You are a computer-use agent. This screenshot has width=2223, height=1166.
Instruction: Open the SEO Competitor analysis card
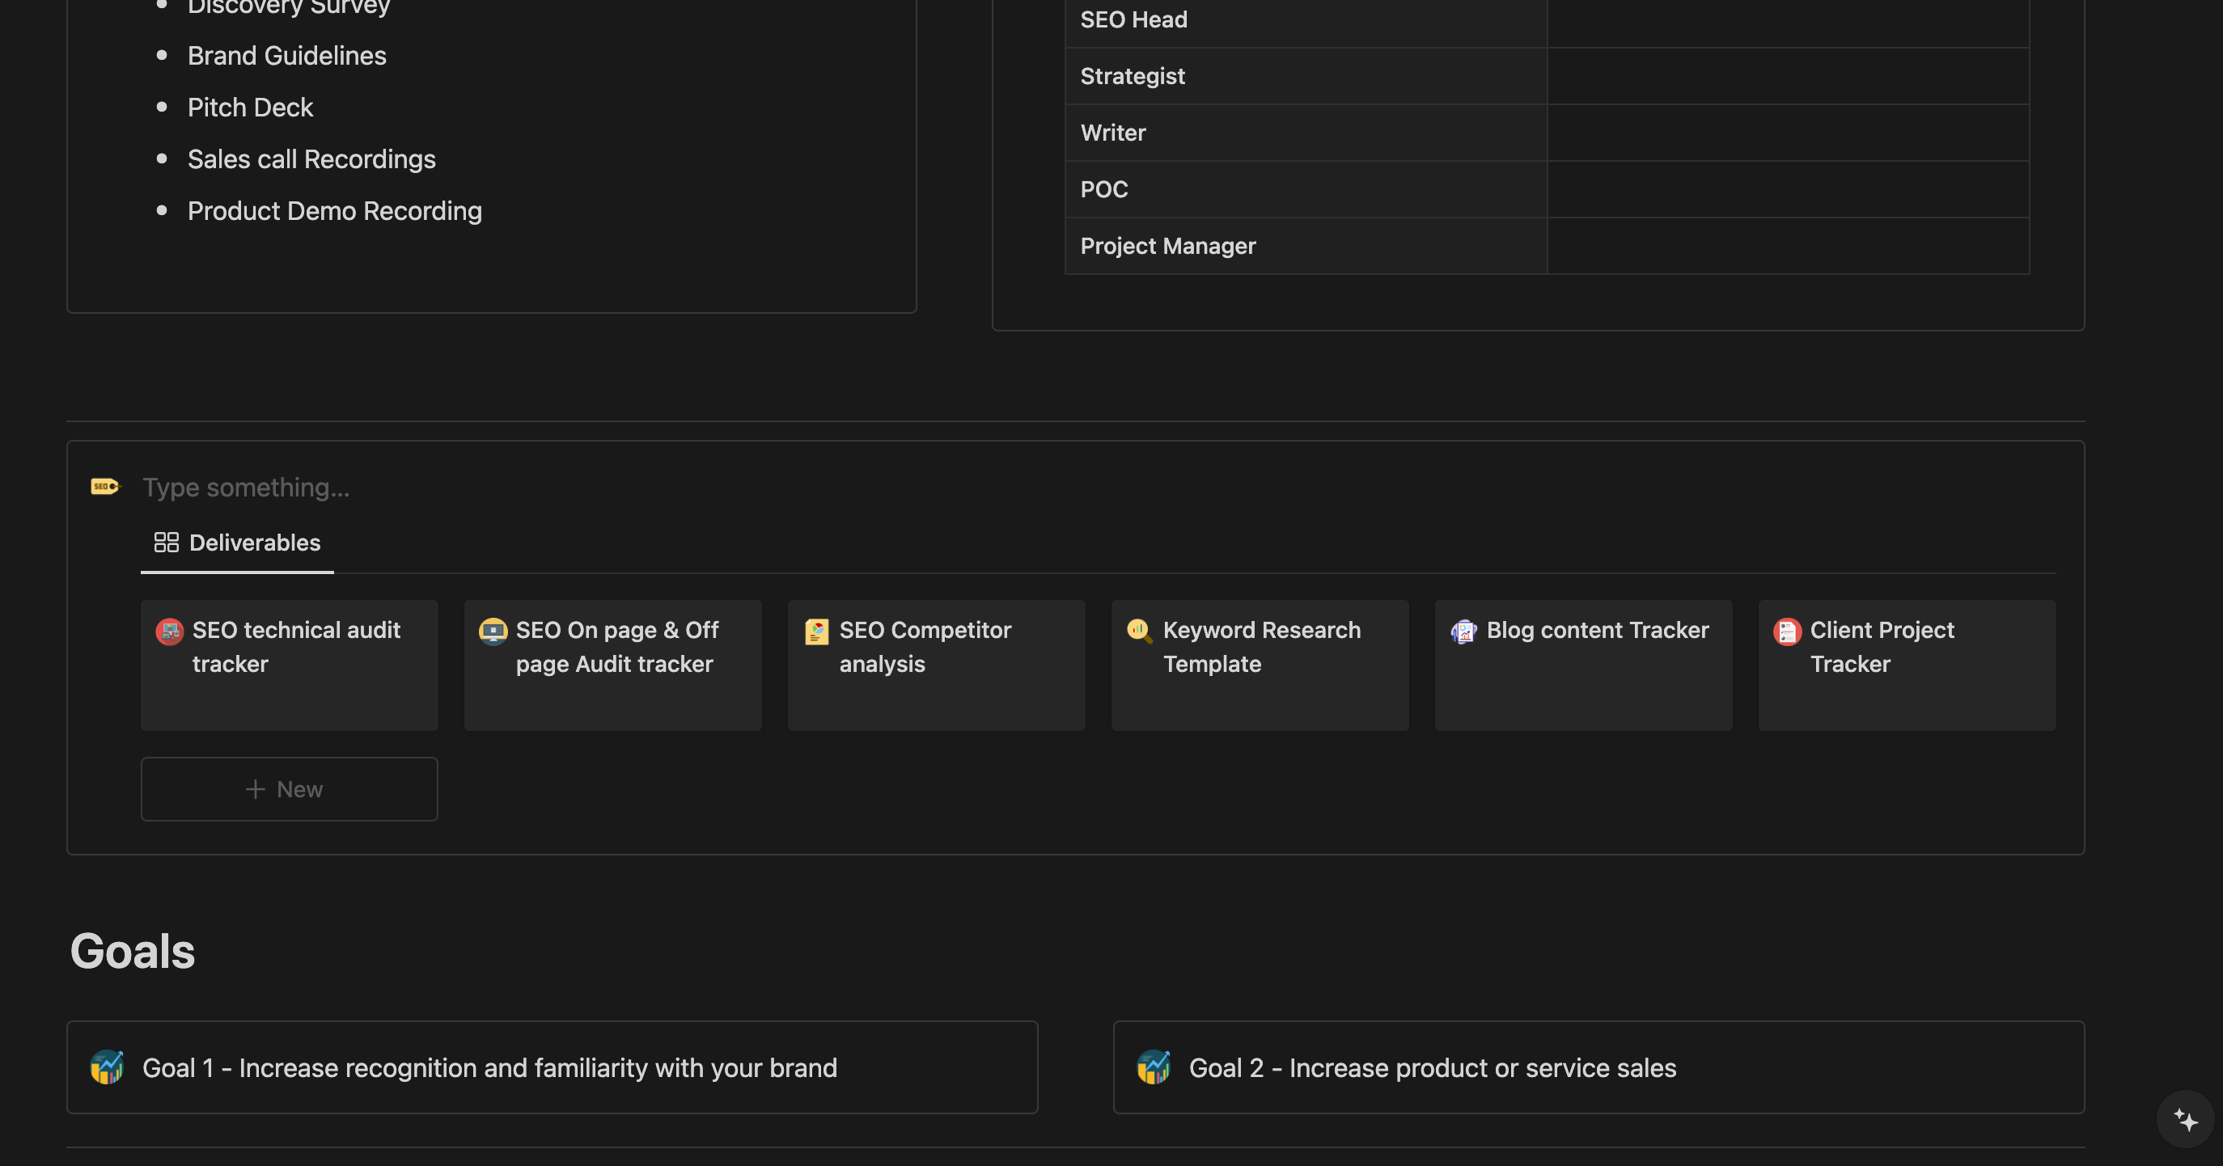[x=936, y=665]
